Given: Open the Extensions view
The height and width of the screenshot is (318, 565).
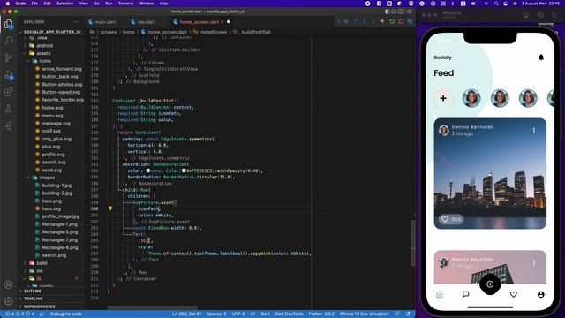Looking at the screenshot, I should click(x=8, y=92).
